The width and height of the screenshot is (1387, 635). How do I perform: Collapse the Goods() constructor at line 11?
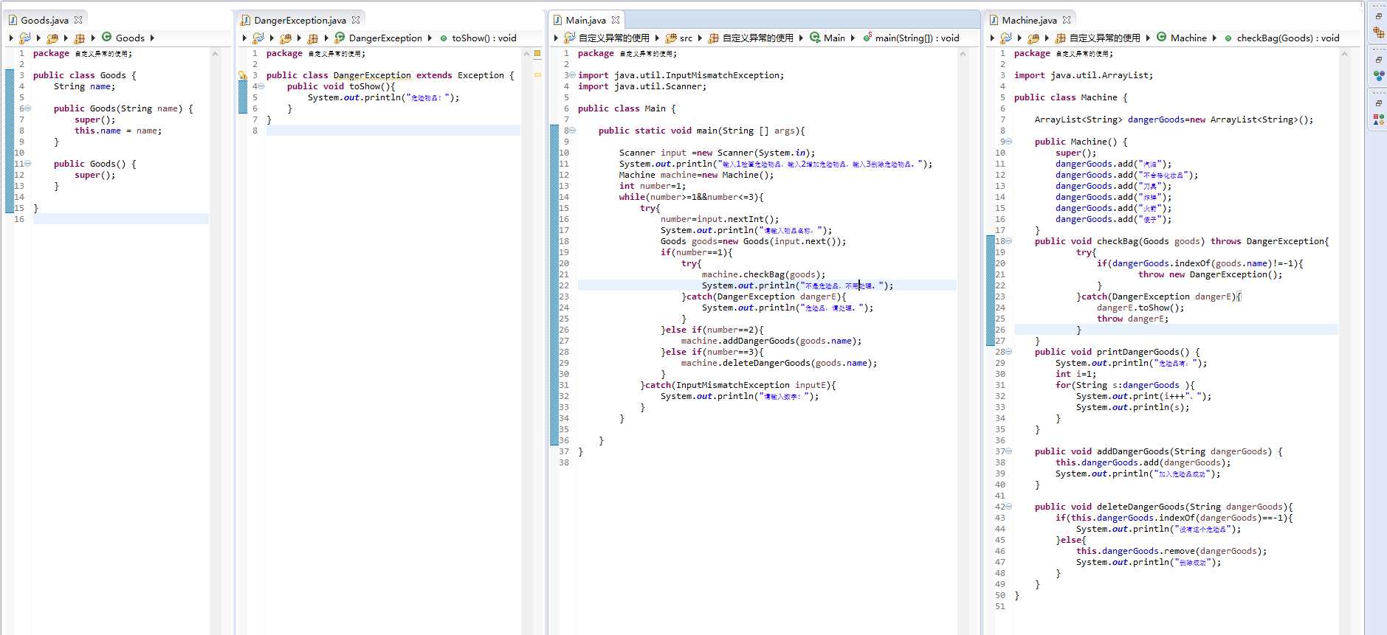point(28,164)
